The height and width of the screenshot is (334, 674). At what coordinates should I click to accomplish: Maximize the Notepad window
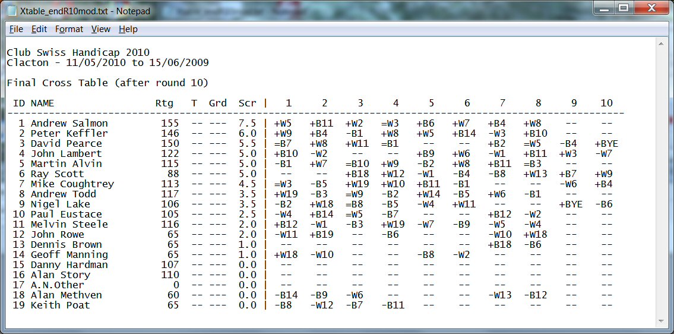624,8
